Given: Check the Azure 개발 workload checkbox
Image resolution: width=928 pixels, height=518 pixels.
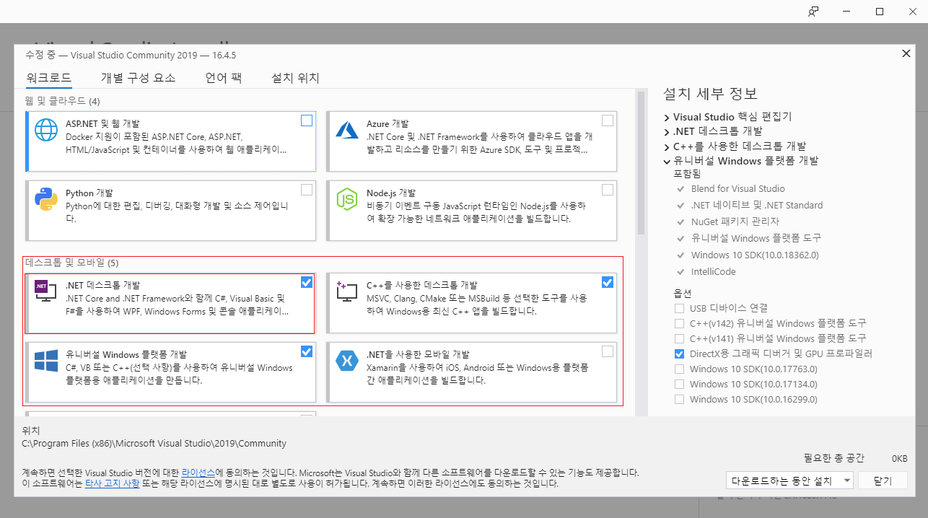Looking at the screenshot, I should point(608,120).
